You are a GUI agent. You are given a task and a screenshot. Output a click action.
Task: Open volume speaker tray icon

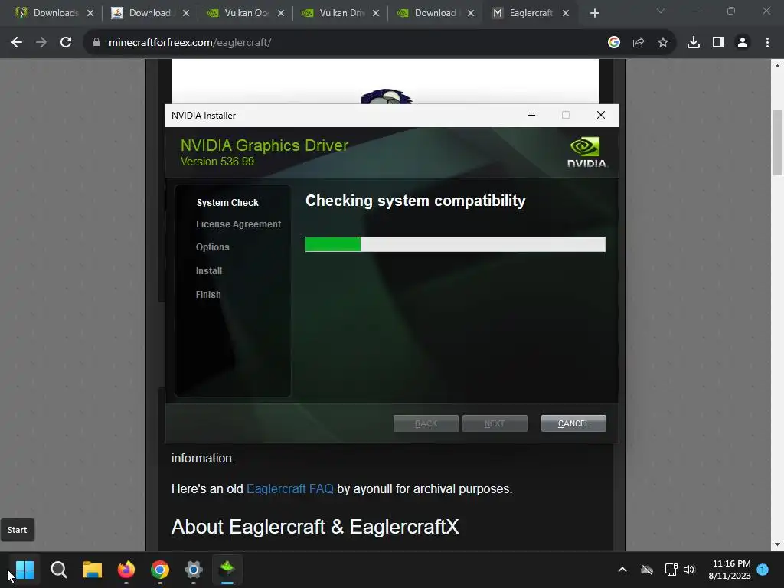pos(689,570)
